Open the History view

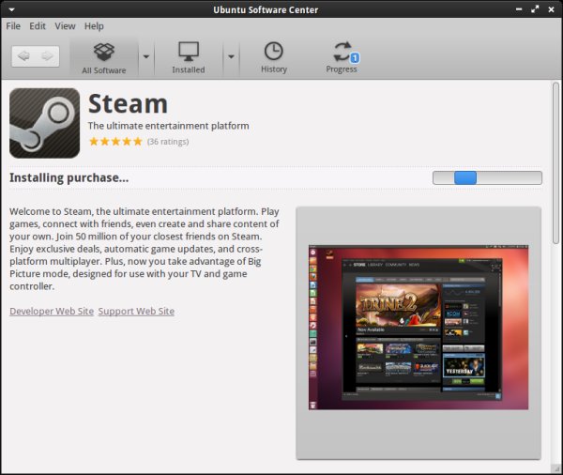(274, 58)
